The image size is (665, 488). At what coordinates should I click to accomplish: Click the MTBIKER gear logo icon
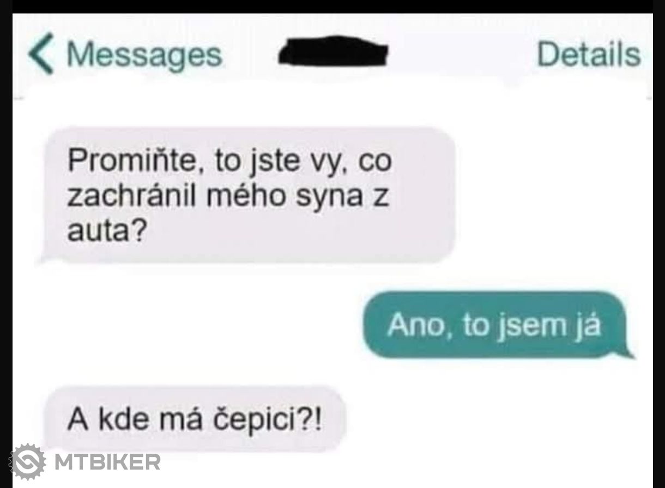pyautogui.click(x=28, y=462)
